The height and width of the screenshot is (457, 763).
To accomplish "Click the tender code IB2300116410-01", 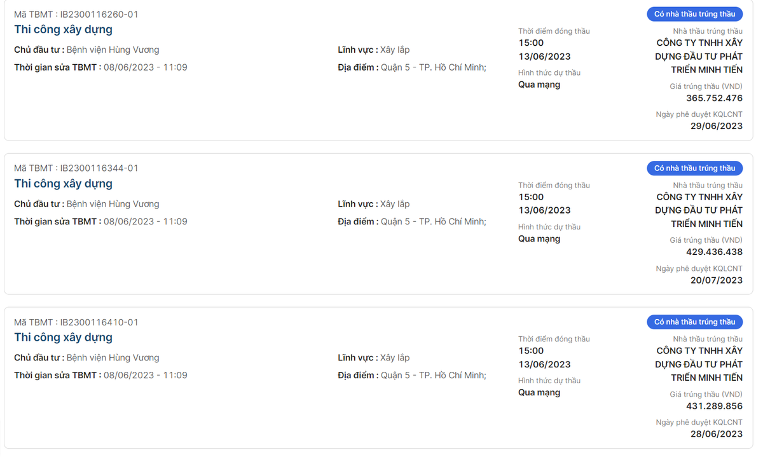I will click(x=99, y=322).
